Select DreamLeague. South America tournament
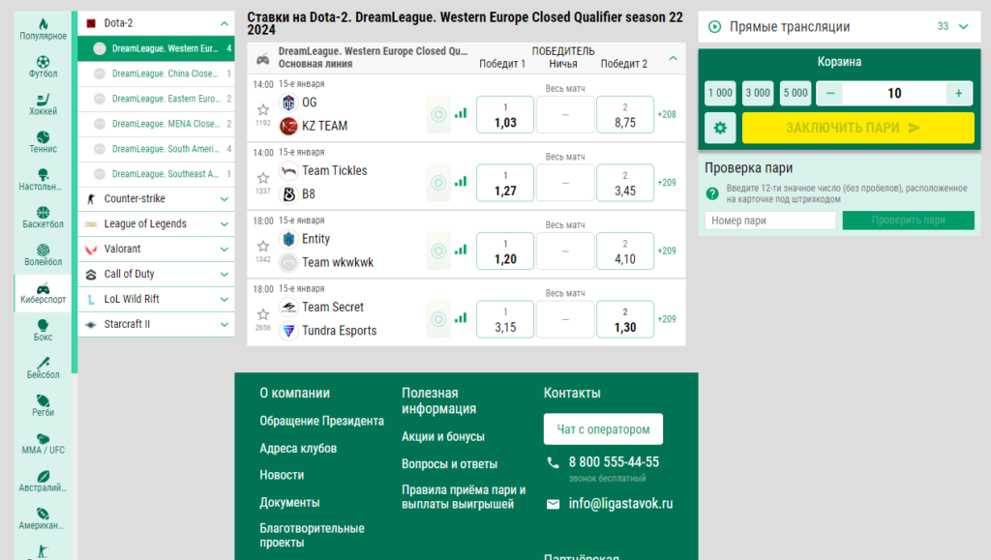 156,149
